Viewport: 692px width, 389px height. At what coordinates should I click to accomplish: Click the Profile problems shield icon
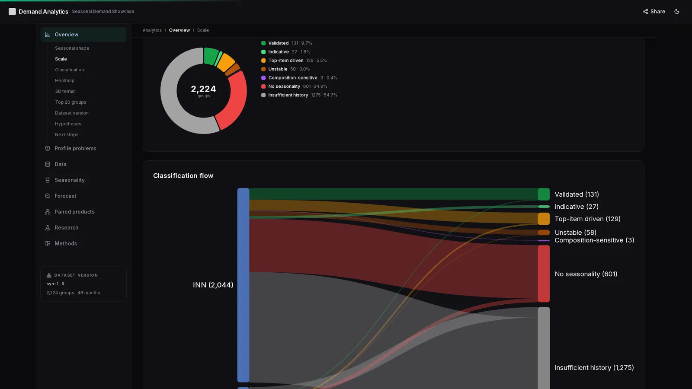click(48, 148)
